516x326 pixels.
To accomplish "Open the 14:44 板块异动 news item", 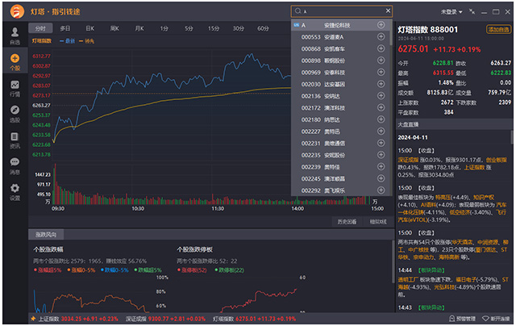I will tap(453, 282).
